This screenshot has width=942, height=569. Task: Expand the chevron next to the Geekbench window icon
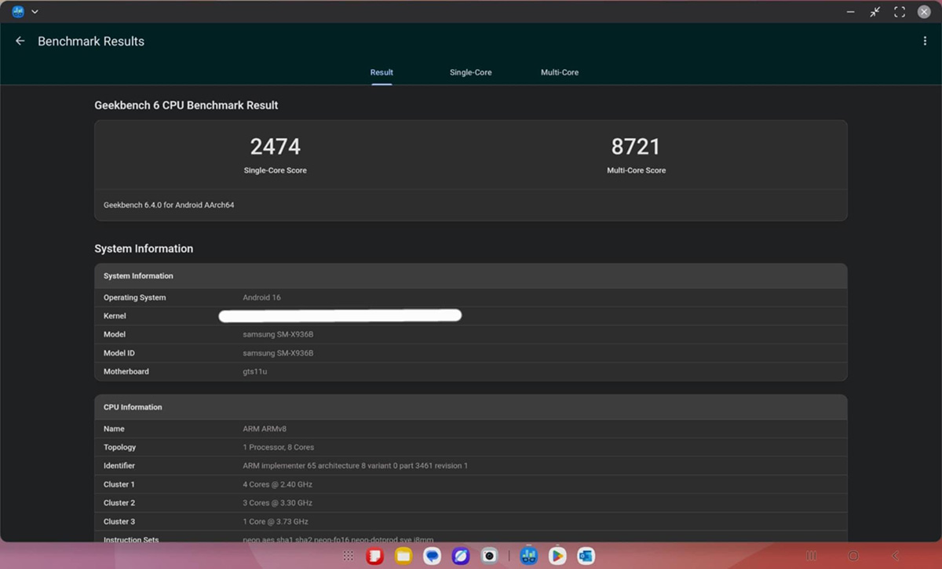point(34,11)
